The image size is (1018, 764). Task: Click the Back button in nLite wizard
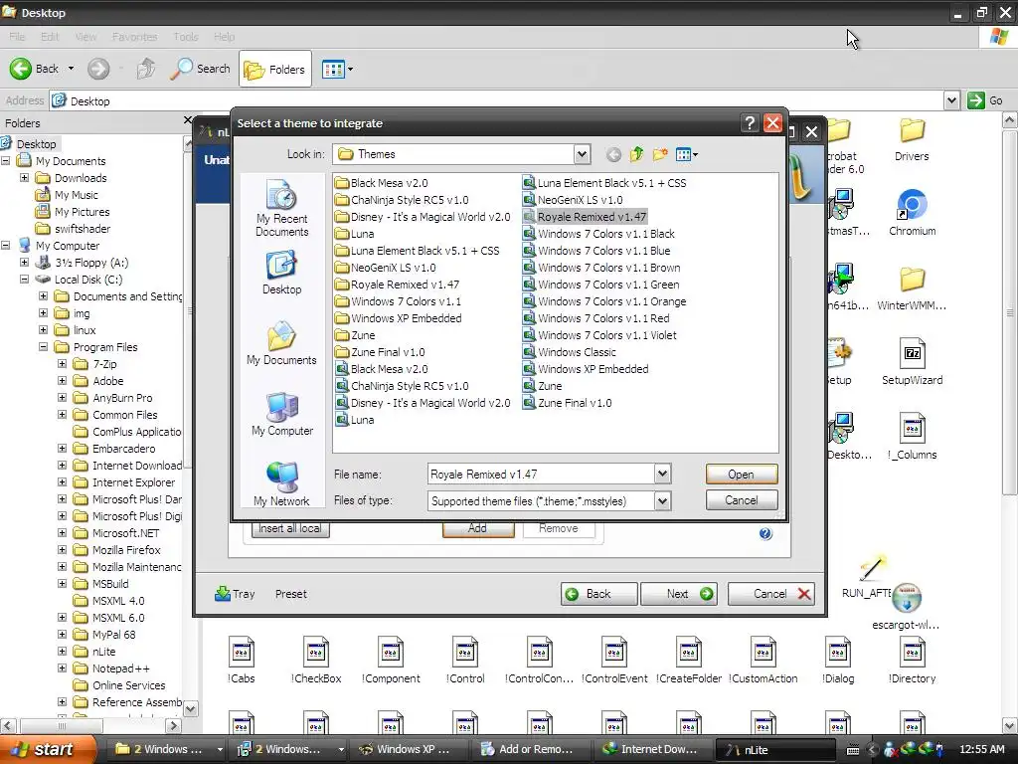click(598, 594)
